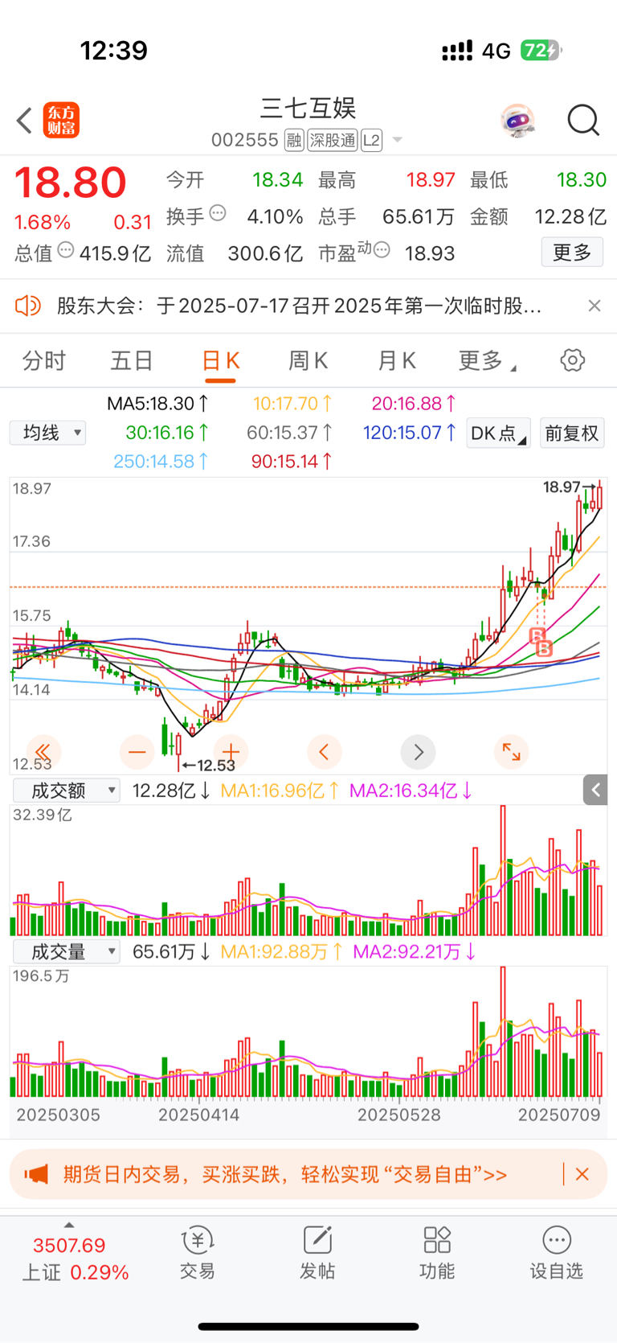
Task: Tap the L2 level tag
Action: (x=371, y=141)
